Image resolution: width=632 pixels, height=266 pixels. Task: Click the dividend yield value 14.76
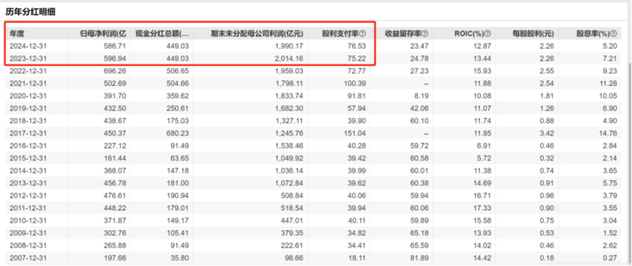tap(608, 133)
